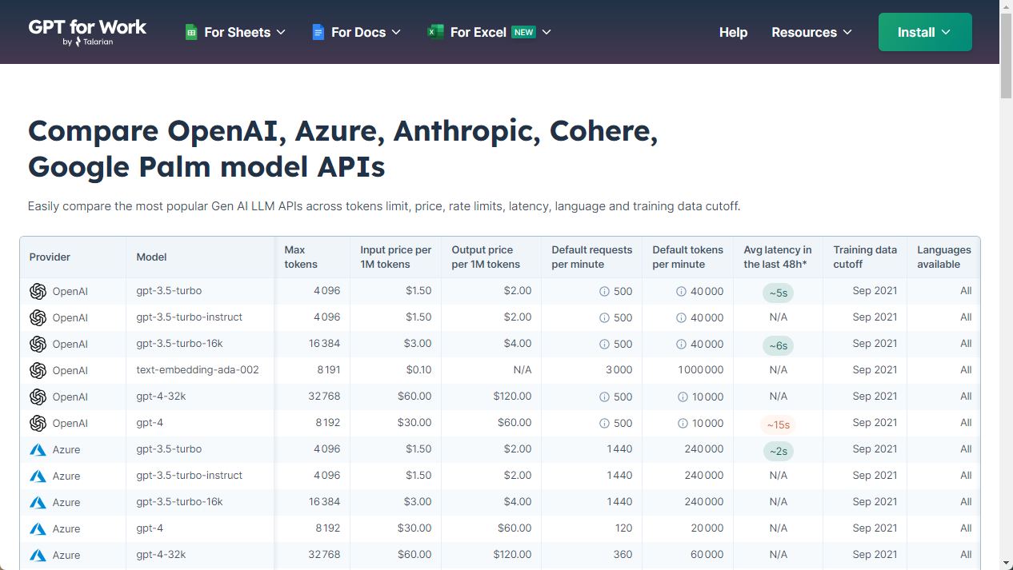Click the Help link in navbar
Viewport: 1013px width, 570px height.
733,32
